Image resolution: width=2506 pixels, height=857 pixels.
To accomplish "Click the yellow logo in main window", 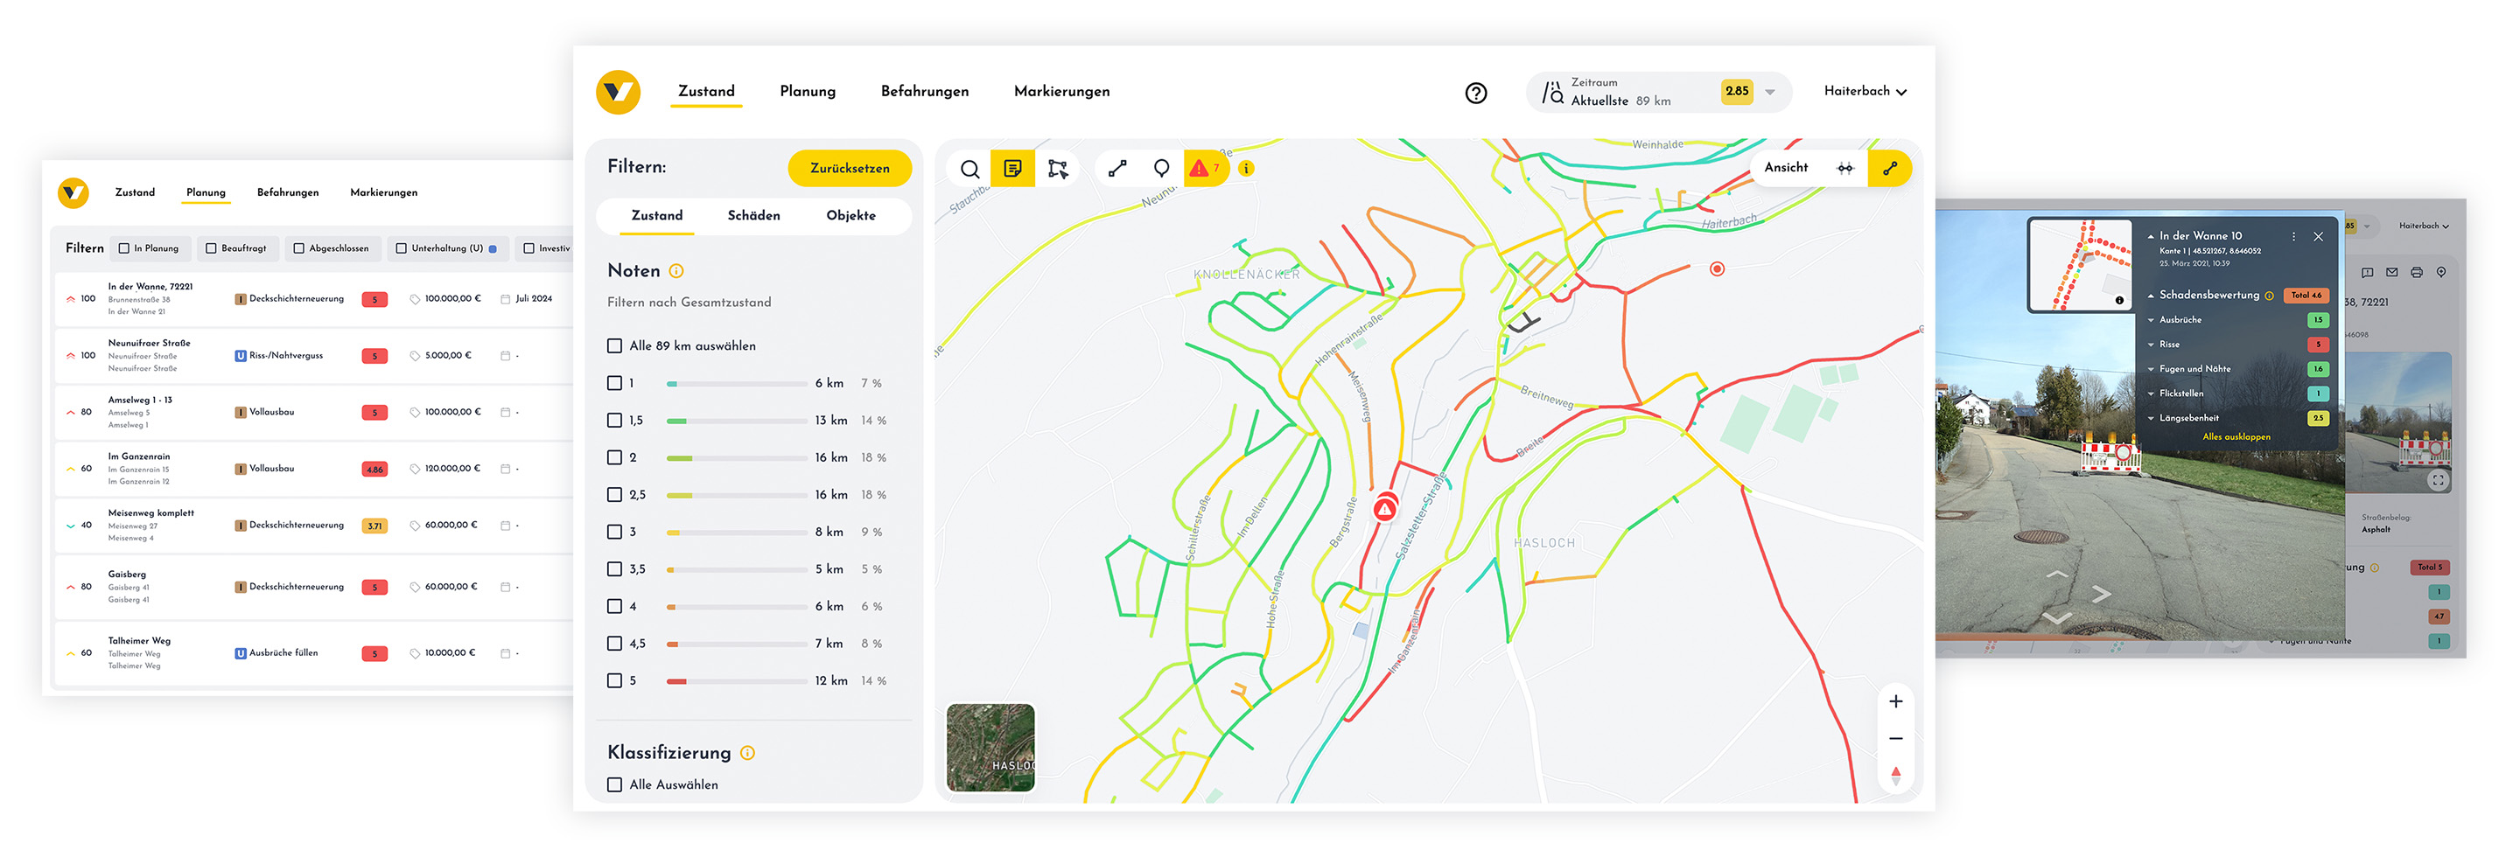I will 618,93.
